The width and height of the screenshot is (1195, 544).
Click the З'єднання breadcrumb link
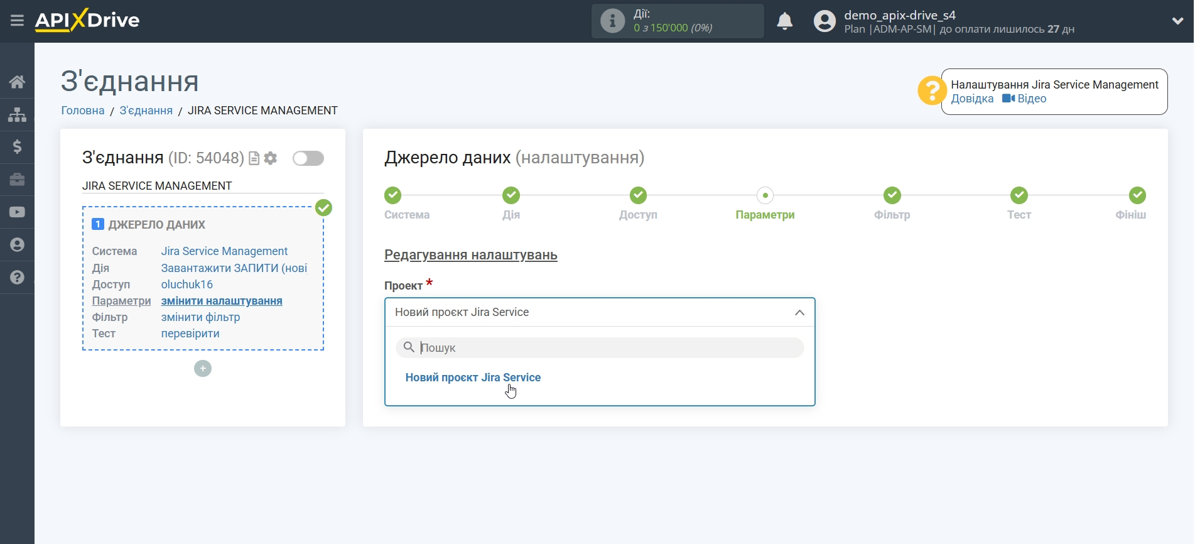(x=146, y=111)
